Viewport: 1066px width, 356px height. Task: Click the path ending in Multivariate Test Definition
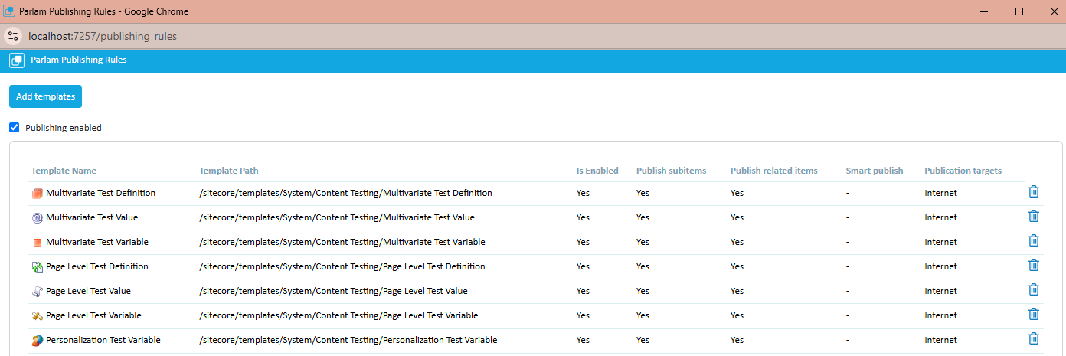coord(345,193)
